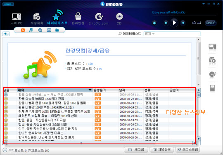The width and height of the screenshot is (223, 155).
Task: Open the 나의 PC section
Action: point(17,19)
